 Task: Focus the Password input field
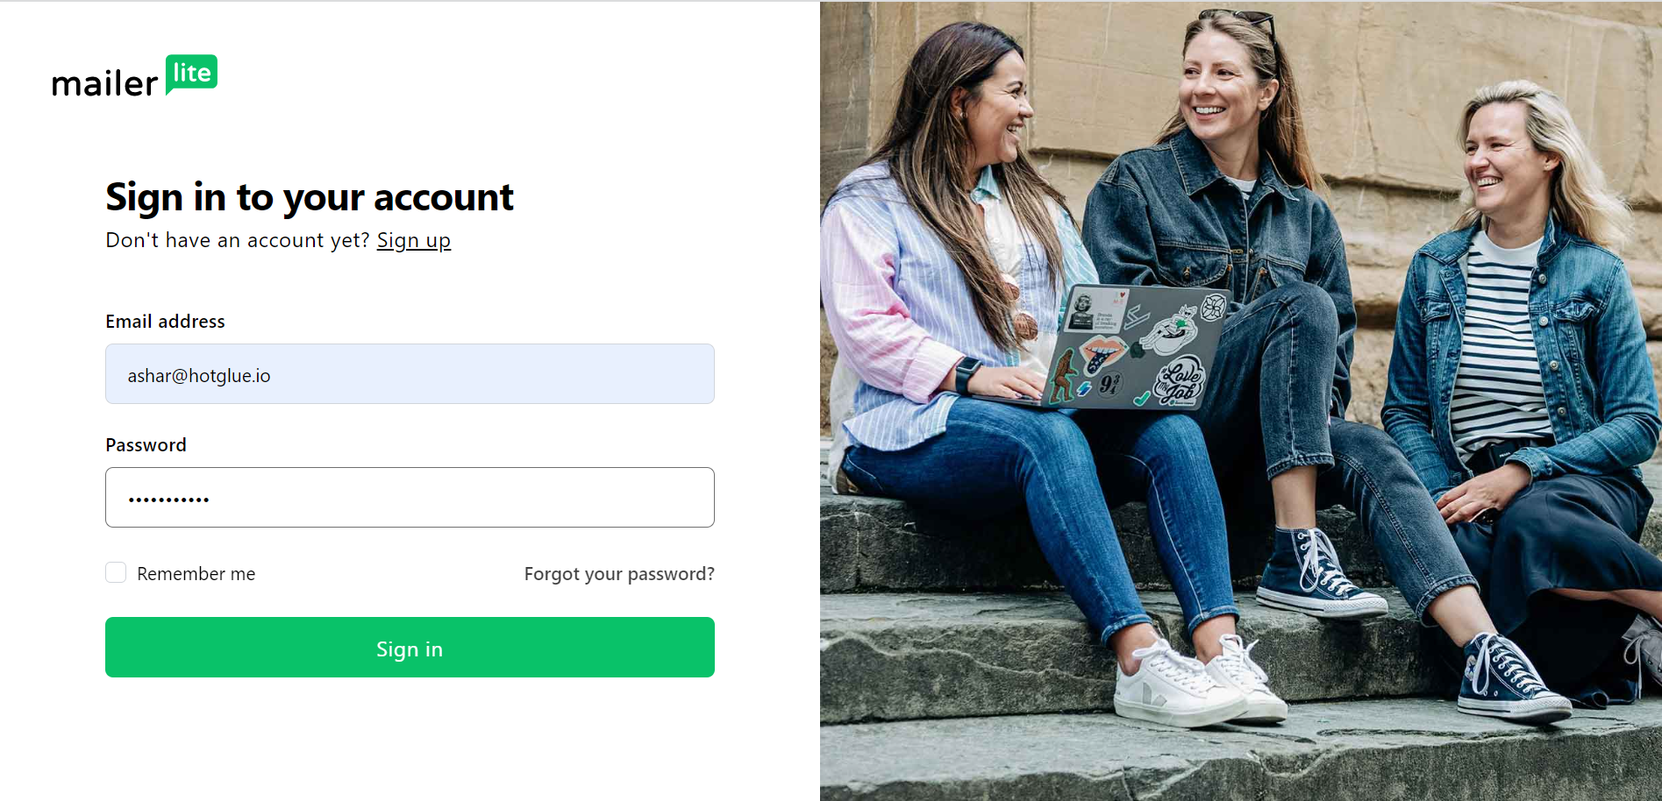410,498
